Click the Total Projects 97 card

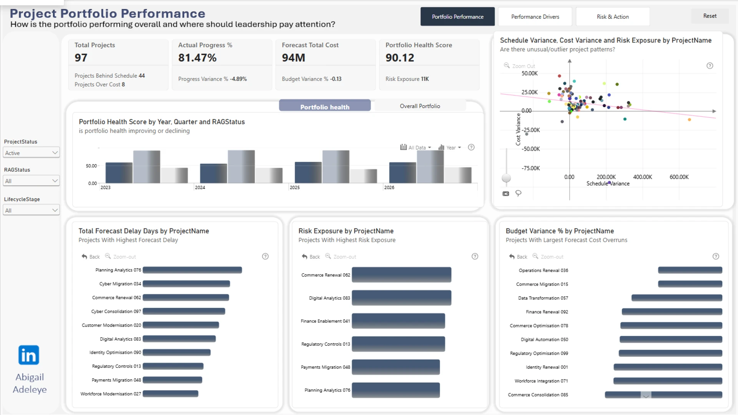tap(118, 65)
